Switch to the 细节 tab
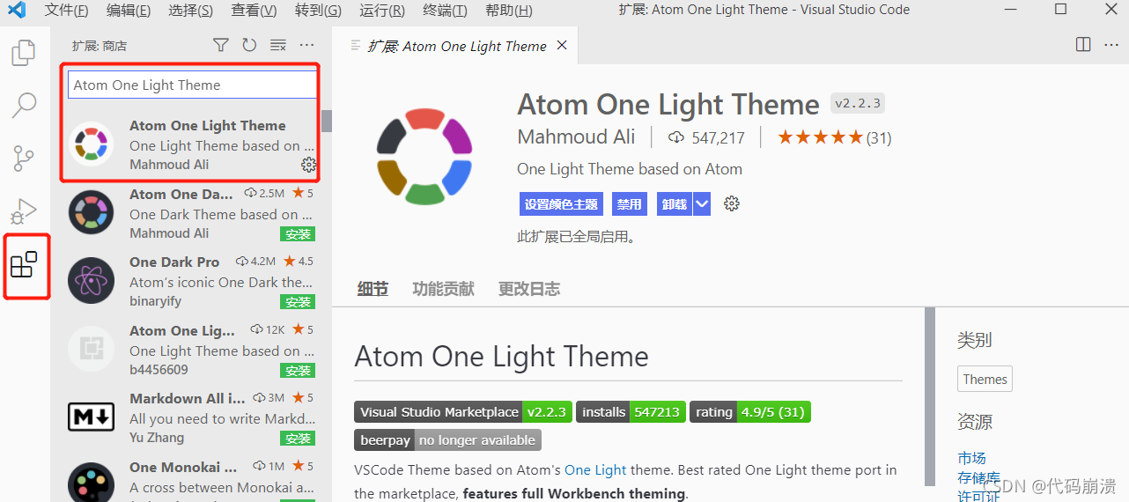This screenshot has width=1129, height=502. click(373, 289)
